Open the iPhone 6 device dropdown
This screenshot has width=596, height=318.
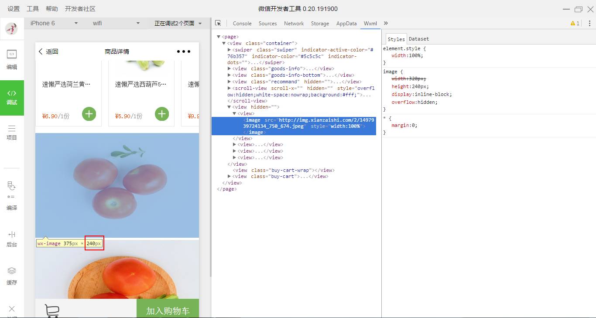[x=54, y=23]
